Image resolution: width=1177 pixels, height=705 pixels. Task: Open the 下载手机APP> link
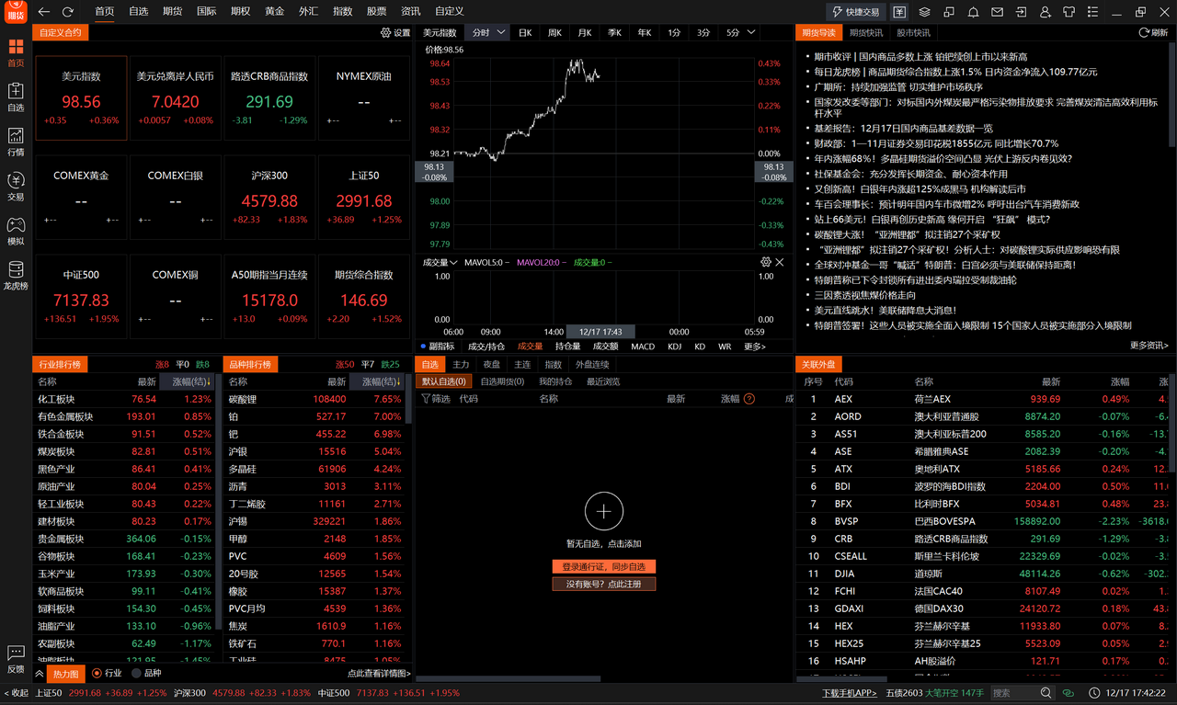[850, 693]
